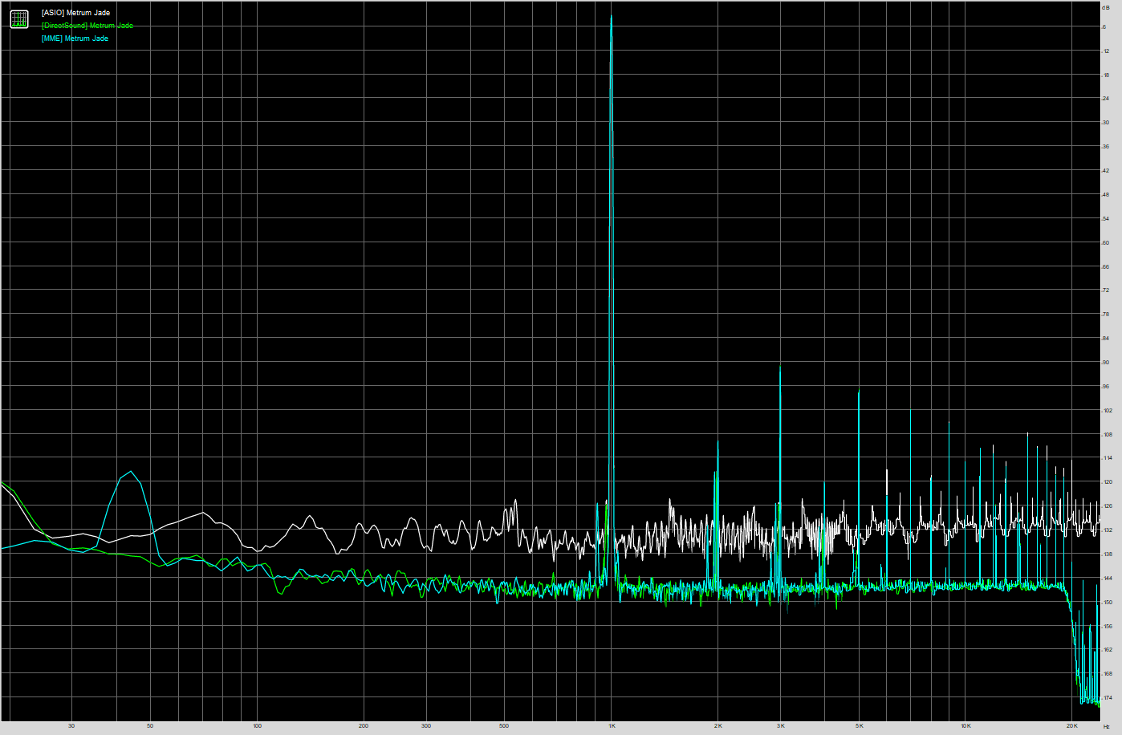The image size is (1122, 735).
Task: Click the 30 Hz frequency axis label
Action: [x=71, y=726]
